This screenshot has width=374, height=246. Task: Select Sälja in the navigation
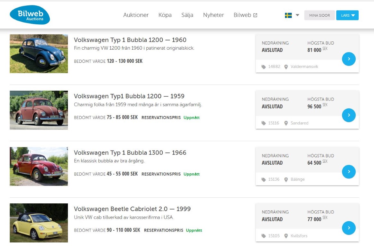pyautogui.click(x=187, y=15)
